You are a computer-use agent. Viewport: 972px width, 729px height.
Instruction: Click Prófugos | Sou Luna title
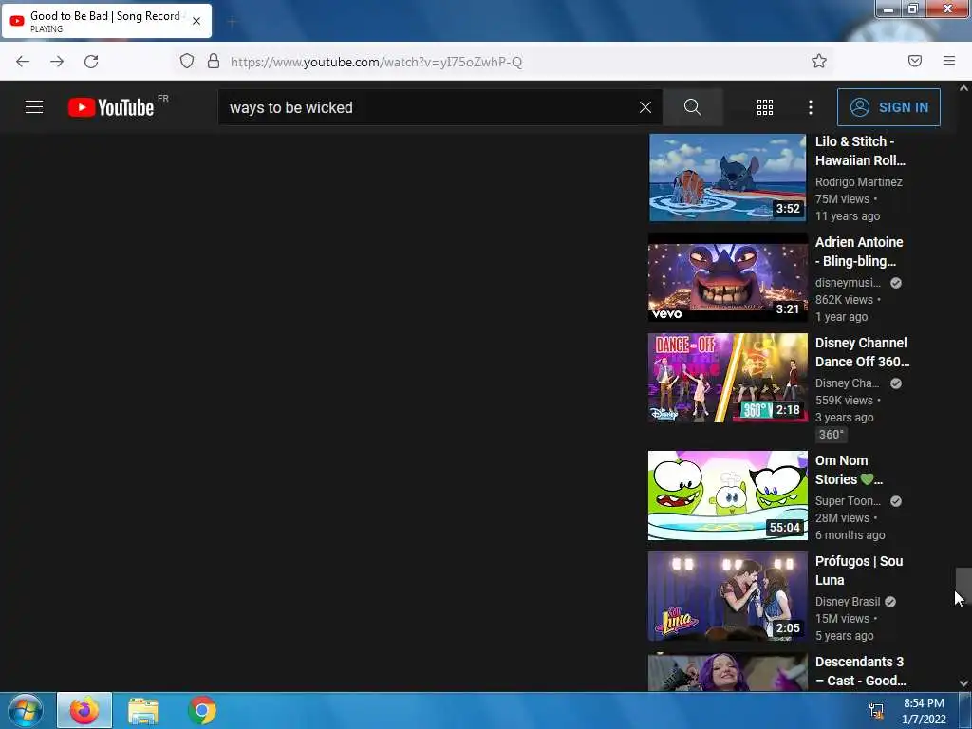pyautogui.click(x=859, y=570)
